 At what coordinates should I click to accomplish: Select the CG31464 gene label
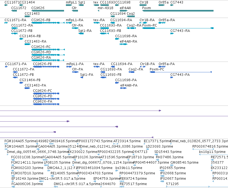(x=27, y=2)
